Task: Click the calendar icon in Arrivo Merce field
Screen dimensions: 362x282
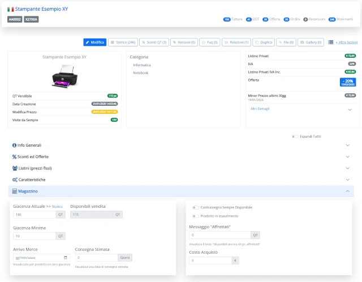Action: point(66,258)
